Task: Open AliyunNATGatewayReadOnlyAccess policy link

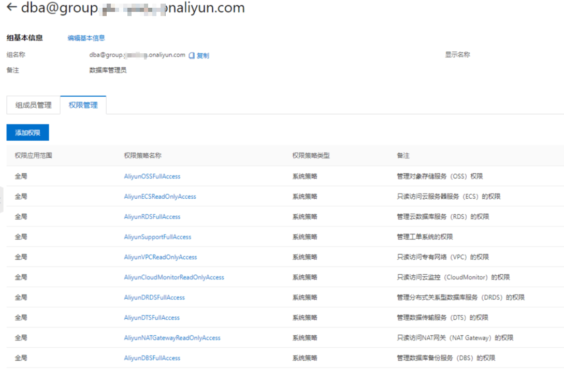Action: coord(172,337)
